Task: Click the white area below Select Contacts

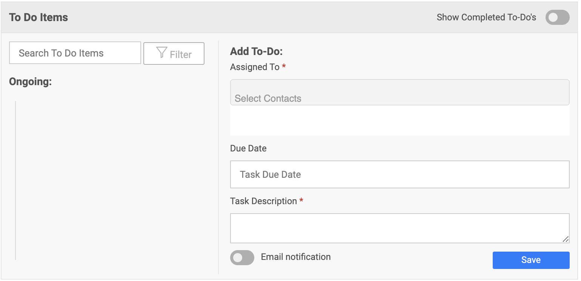Action: 400,121
